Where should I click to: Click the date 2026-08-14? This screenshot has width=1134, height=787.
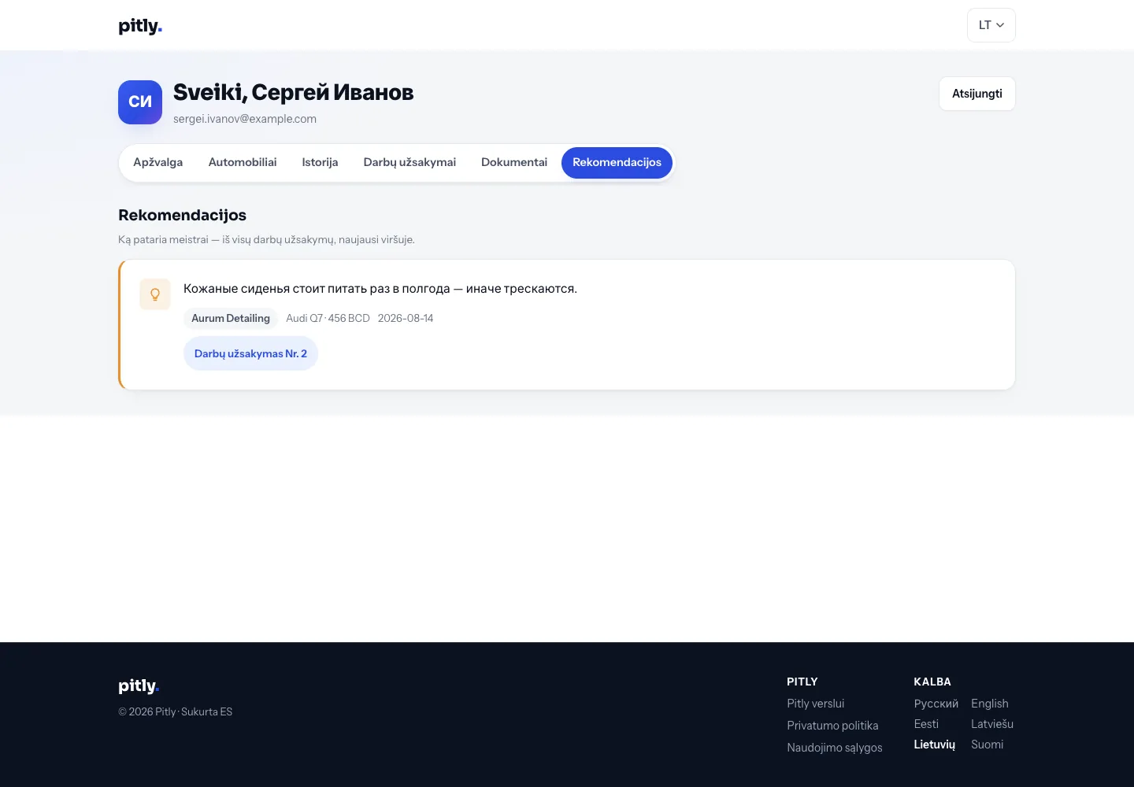point(406,318)
